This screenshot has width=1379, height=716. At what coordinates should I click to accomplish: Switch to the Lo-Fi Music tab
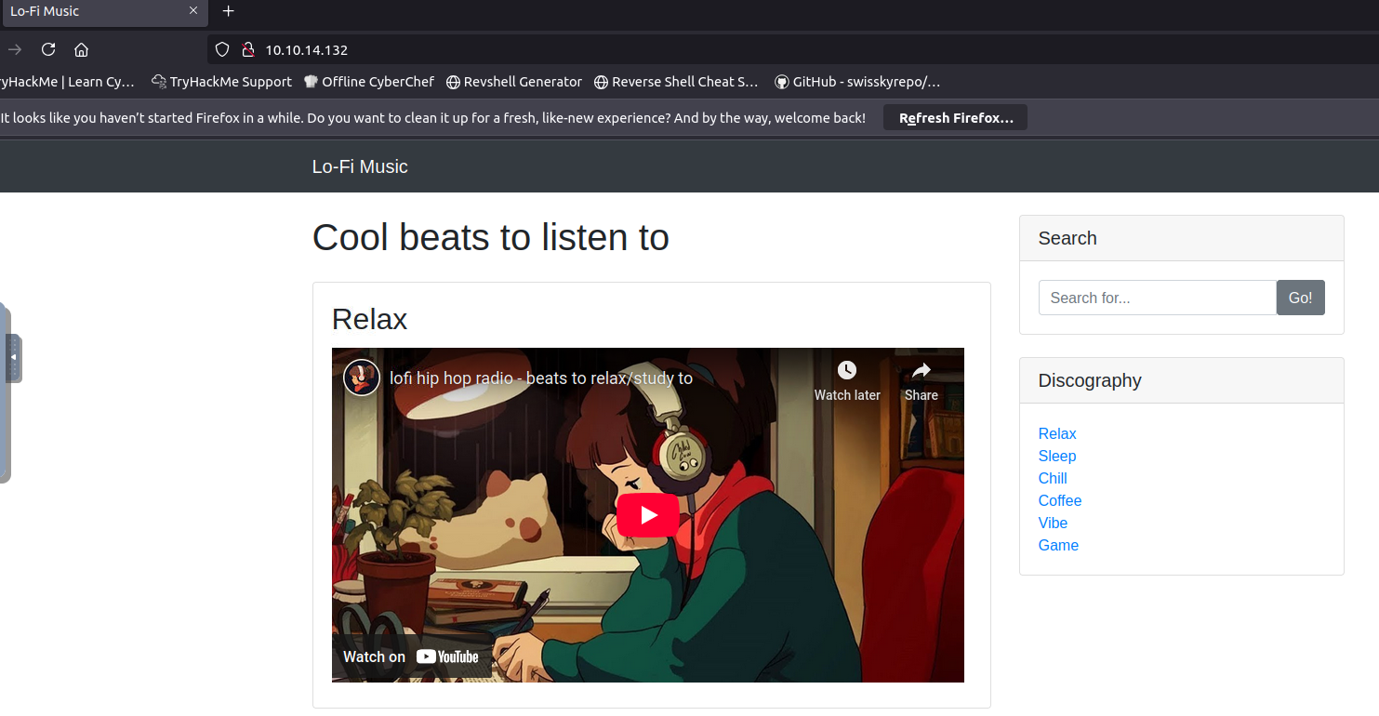click(93, 11)
